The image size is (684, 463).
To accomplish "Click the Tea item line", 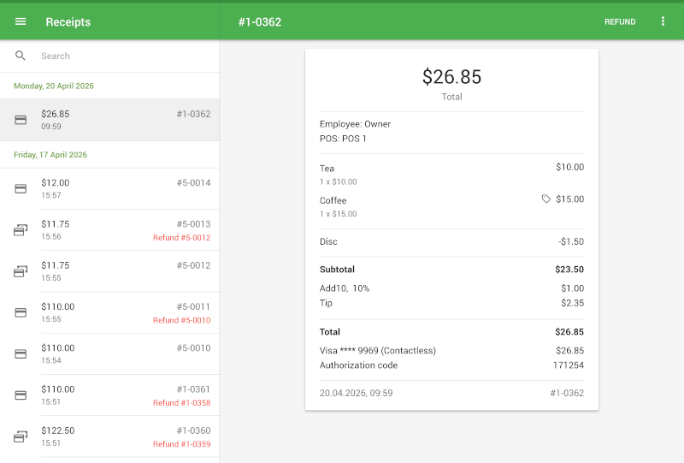I will pos(451,175).
